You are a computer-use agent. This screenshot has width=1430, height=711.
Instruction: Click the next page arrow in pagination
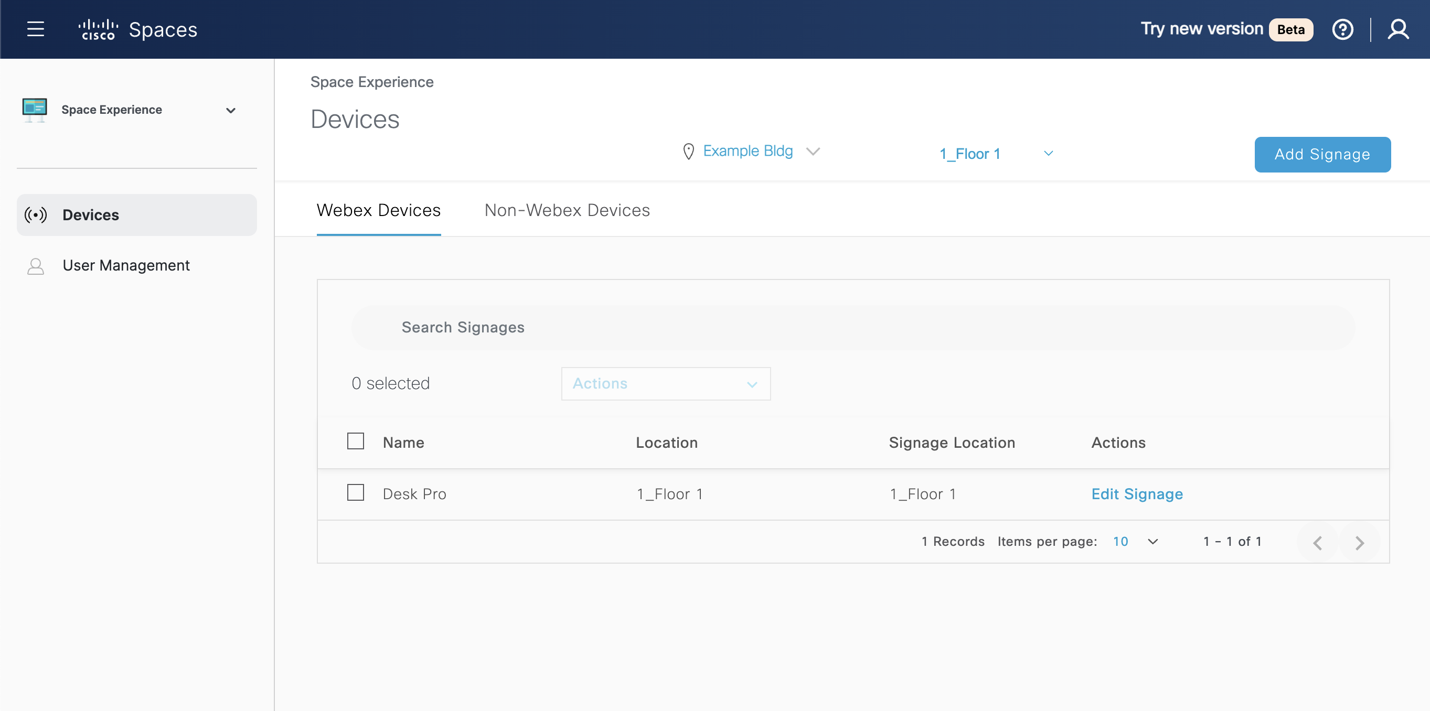[1359, 542]
